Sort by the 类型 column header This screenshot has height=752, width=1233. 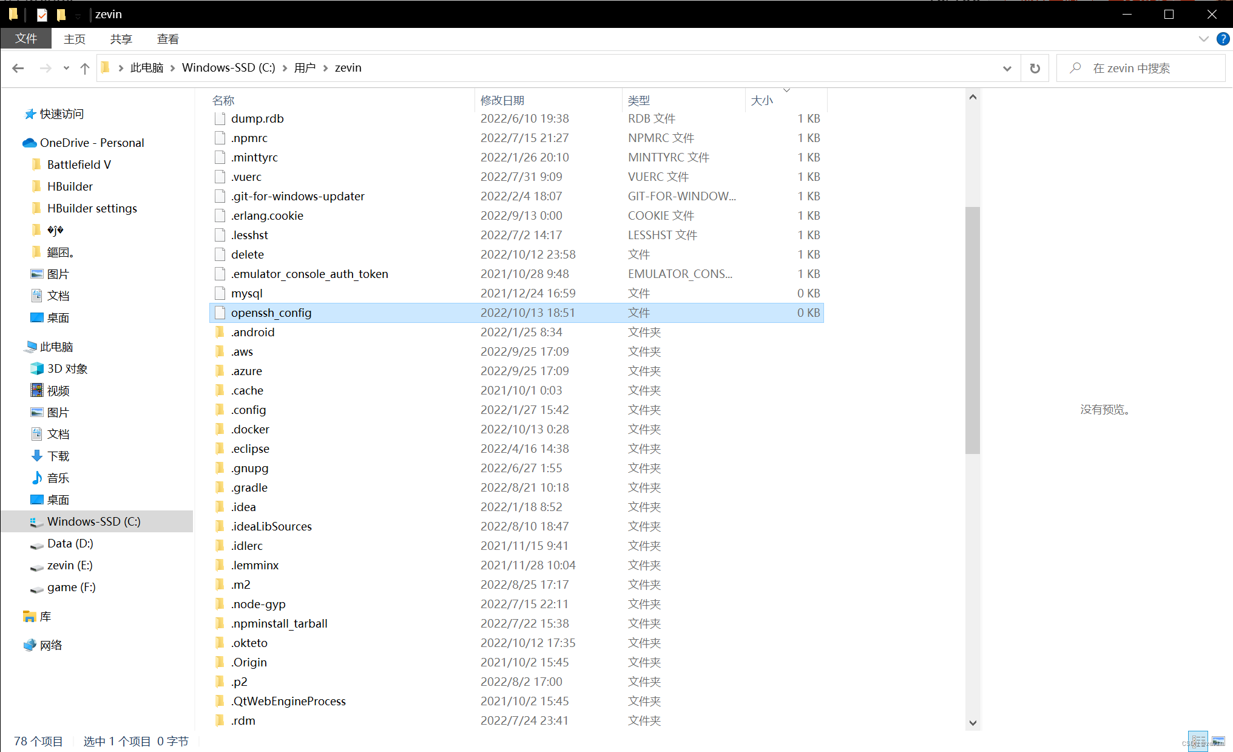pos(684,100)
